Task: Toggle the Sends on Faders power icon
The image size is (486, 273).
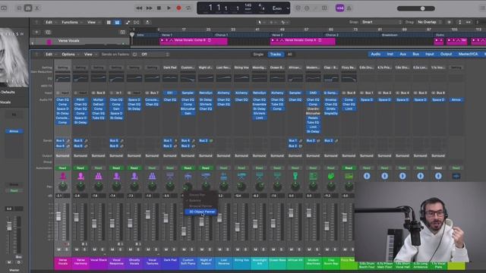Action: (134, 55)
